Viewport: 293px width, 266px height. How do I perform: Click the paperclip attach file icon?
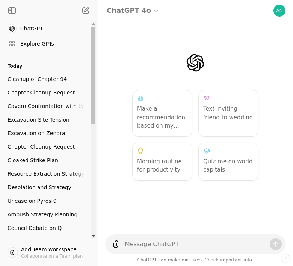pyautogui.click(x=116, y=244)
